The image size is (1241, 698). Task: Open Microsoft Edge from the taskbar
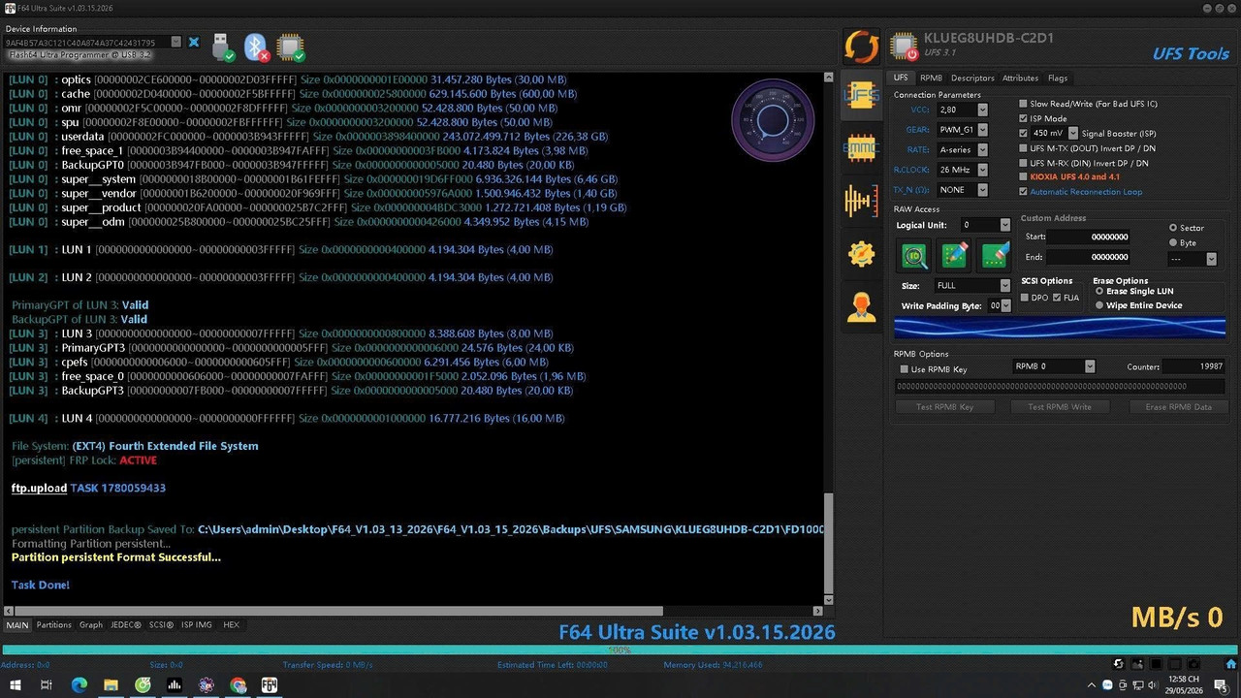coord(79,685)
